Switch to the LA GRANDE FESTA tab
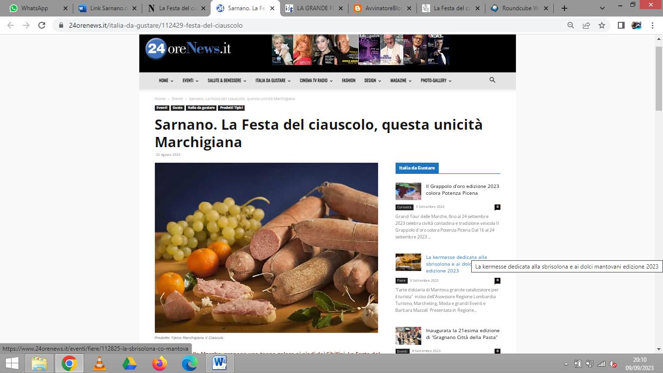The height and width of the screenshot is (373, 663). click(314, 8)
